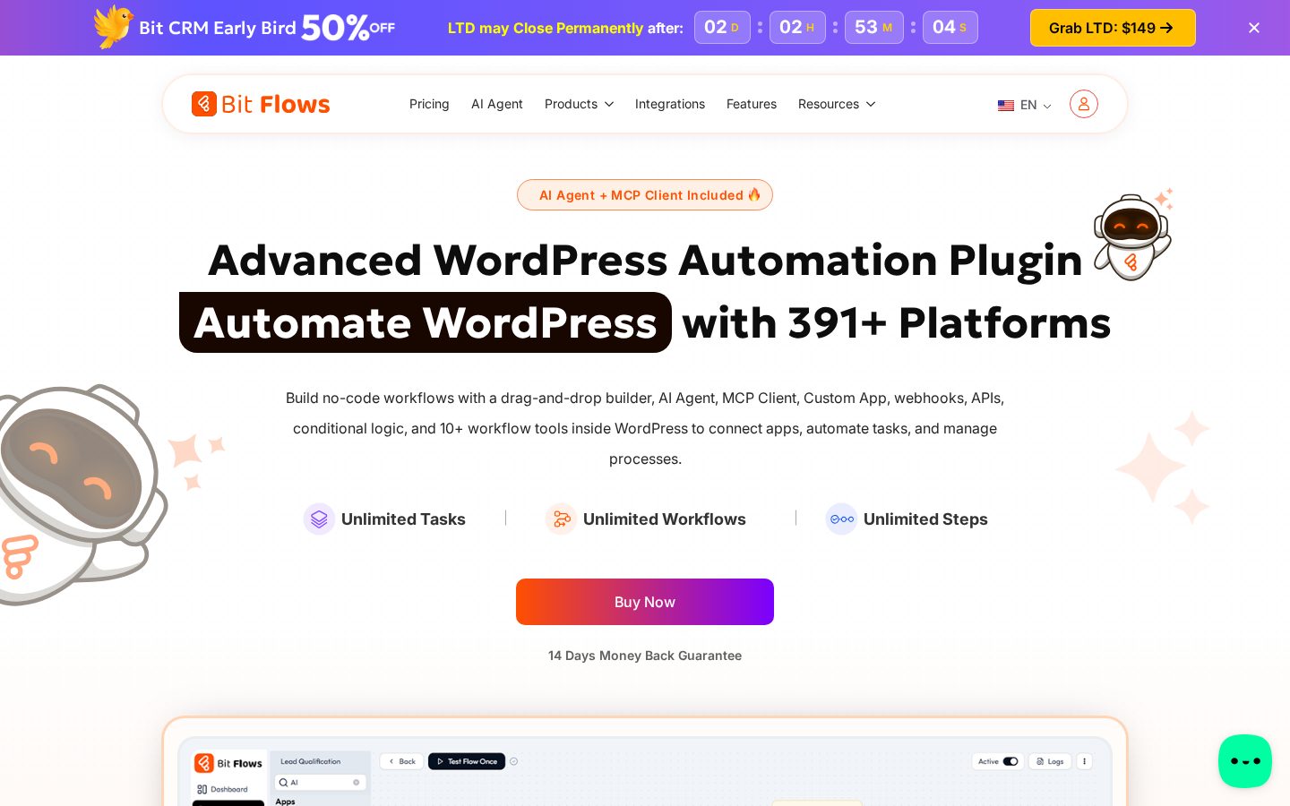Click AI Agent + MCP Client Included badge

(645, 195)
